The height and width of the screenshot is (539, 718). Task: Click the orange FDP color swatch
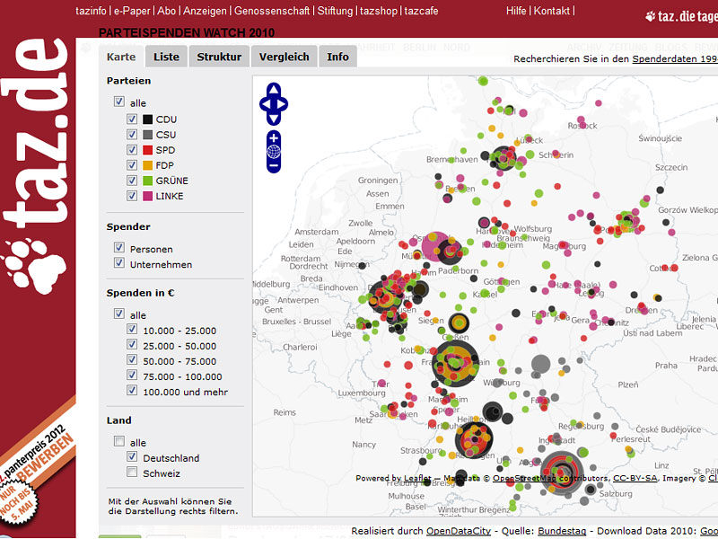tap(147, 165)
